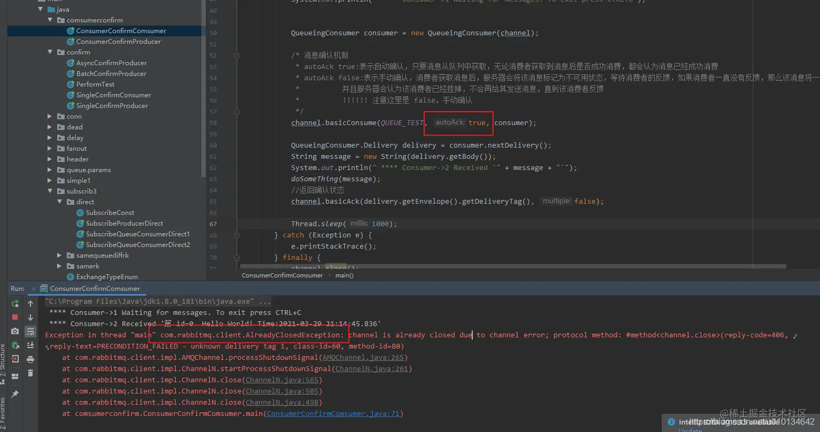This screenshot has height=432, width=820.
Task: Jump up the stack trace with up arrow
Action: click(x=30, y=303)
